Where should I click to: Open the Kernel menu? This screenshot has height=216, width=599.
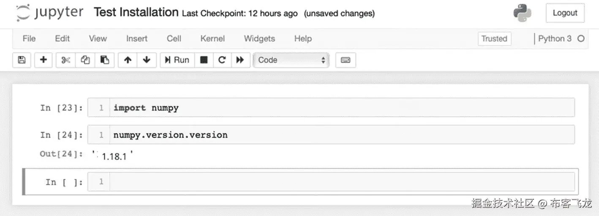tap(212, 38)
